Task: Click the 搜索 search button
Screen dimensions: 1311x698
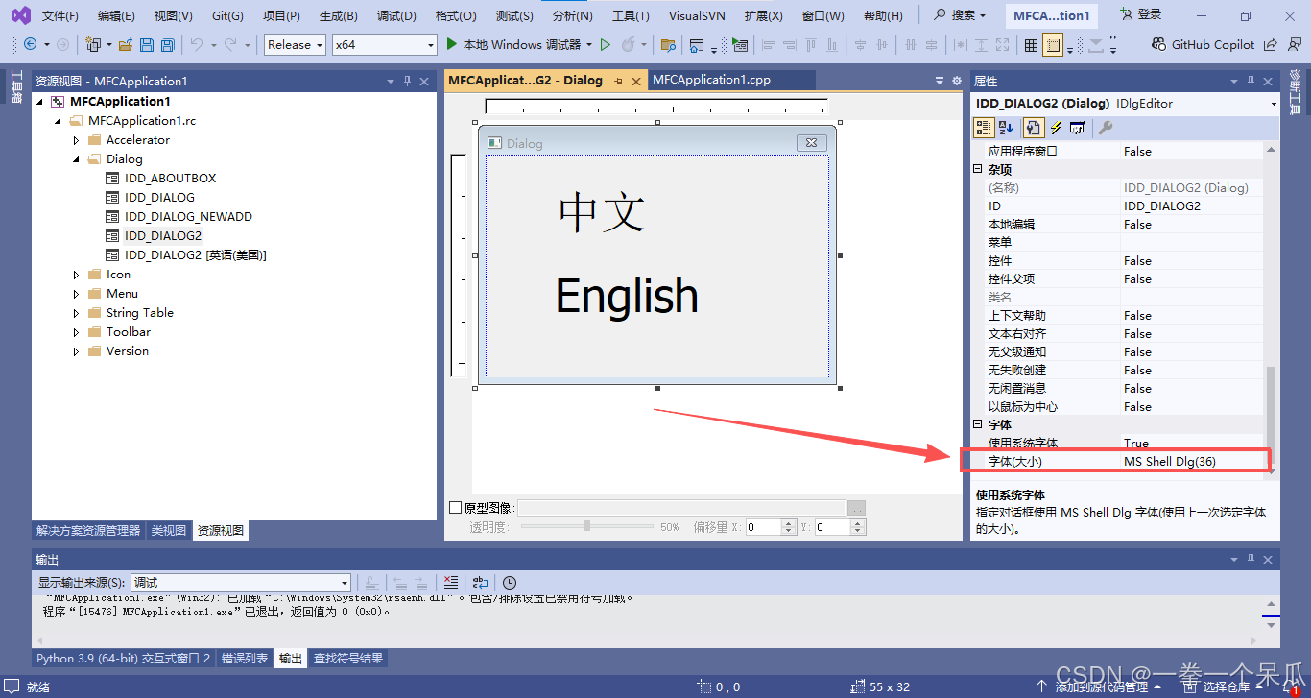Action: tap(960, 15)
